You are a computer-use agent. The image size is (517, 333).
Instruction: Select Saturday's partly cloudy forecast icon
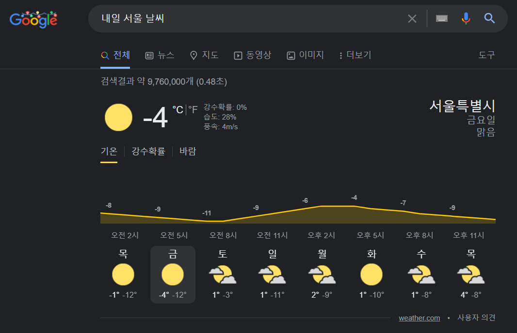tap(223, 275)
